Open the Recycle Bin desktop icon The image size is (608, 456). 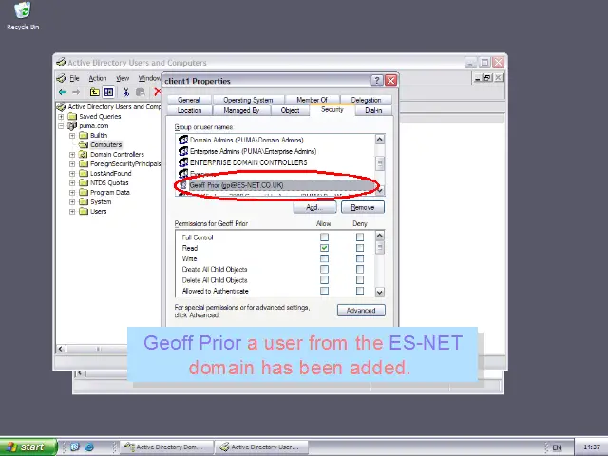[x=23, y=16]
